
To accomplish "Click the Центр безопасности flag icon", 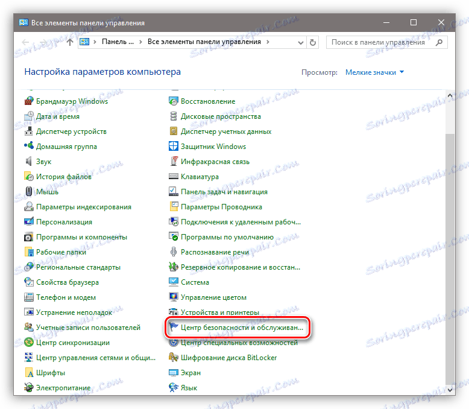I will click(x=174, y=328).
